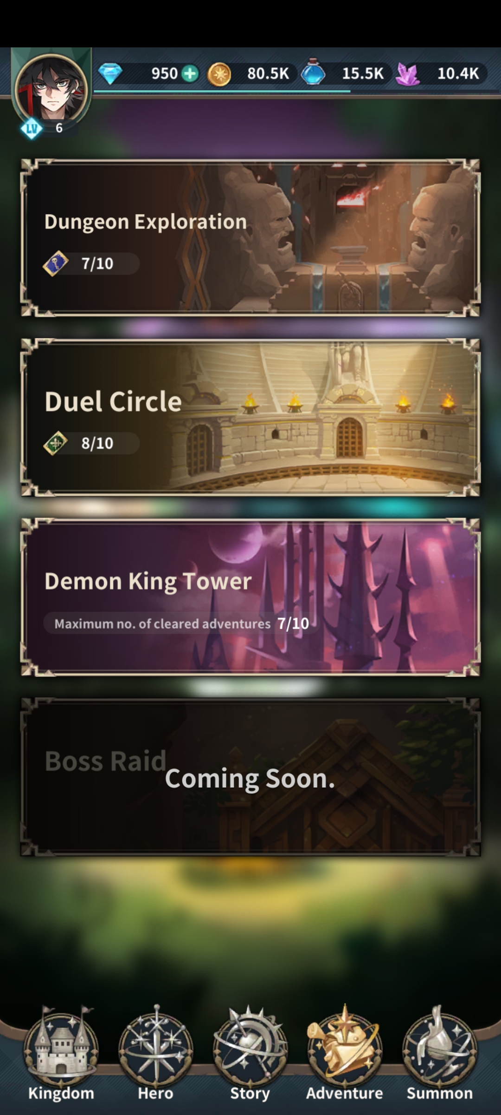The width and height of the screenshot is (501, 1115).
Task: Tap the LV level badge
Action: (32, 128)
